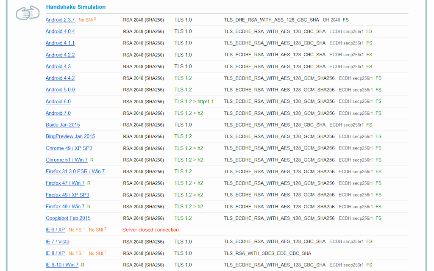Click the FS label on the IE 8-10 / Win 7 row
Screen dimensions: 434x271
369,265
